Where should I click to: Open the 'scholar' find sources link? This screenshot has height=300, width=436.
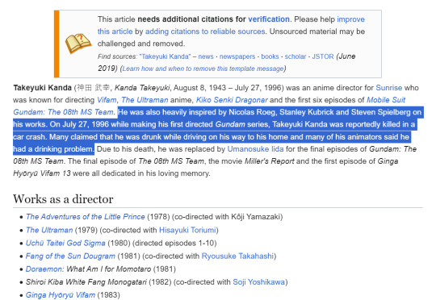pyautogui.click(x=296, y=56)
